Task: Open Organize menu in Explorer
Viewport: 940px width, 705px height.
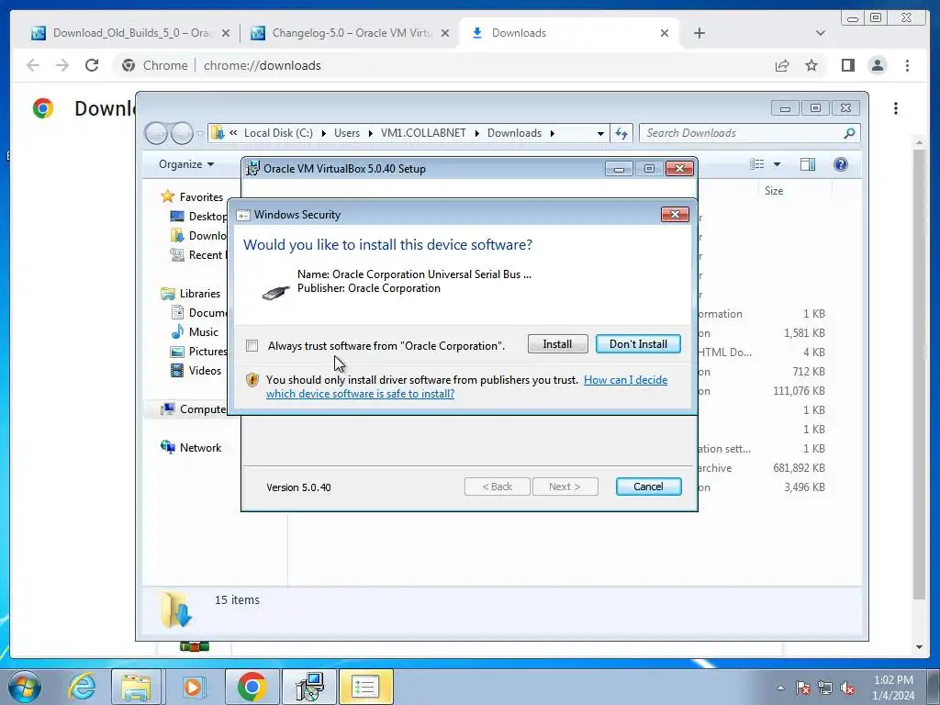Action: [x=185, y=164]
